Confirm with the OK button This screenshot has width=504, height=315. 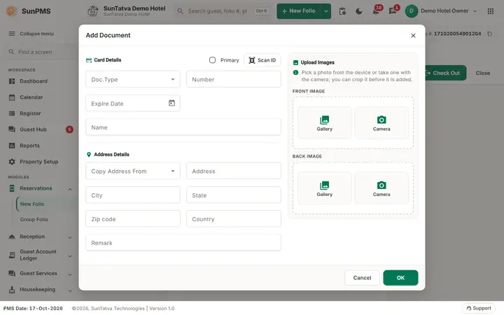(400, 278)
